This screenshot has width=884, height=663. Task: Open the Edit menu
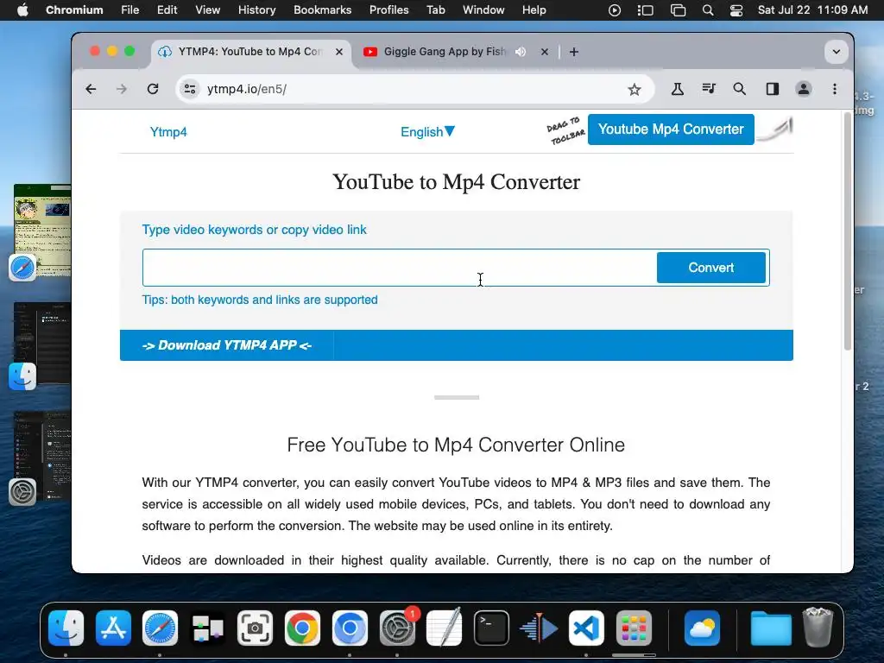click(167, 10)
